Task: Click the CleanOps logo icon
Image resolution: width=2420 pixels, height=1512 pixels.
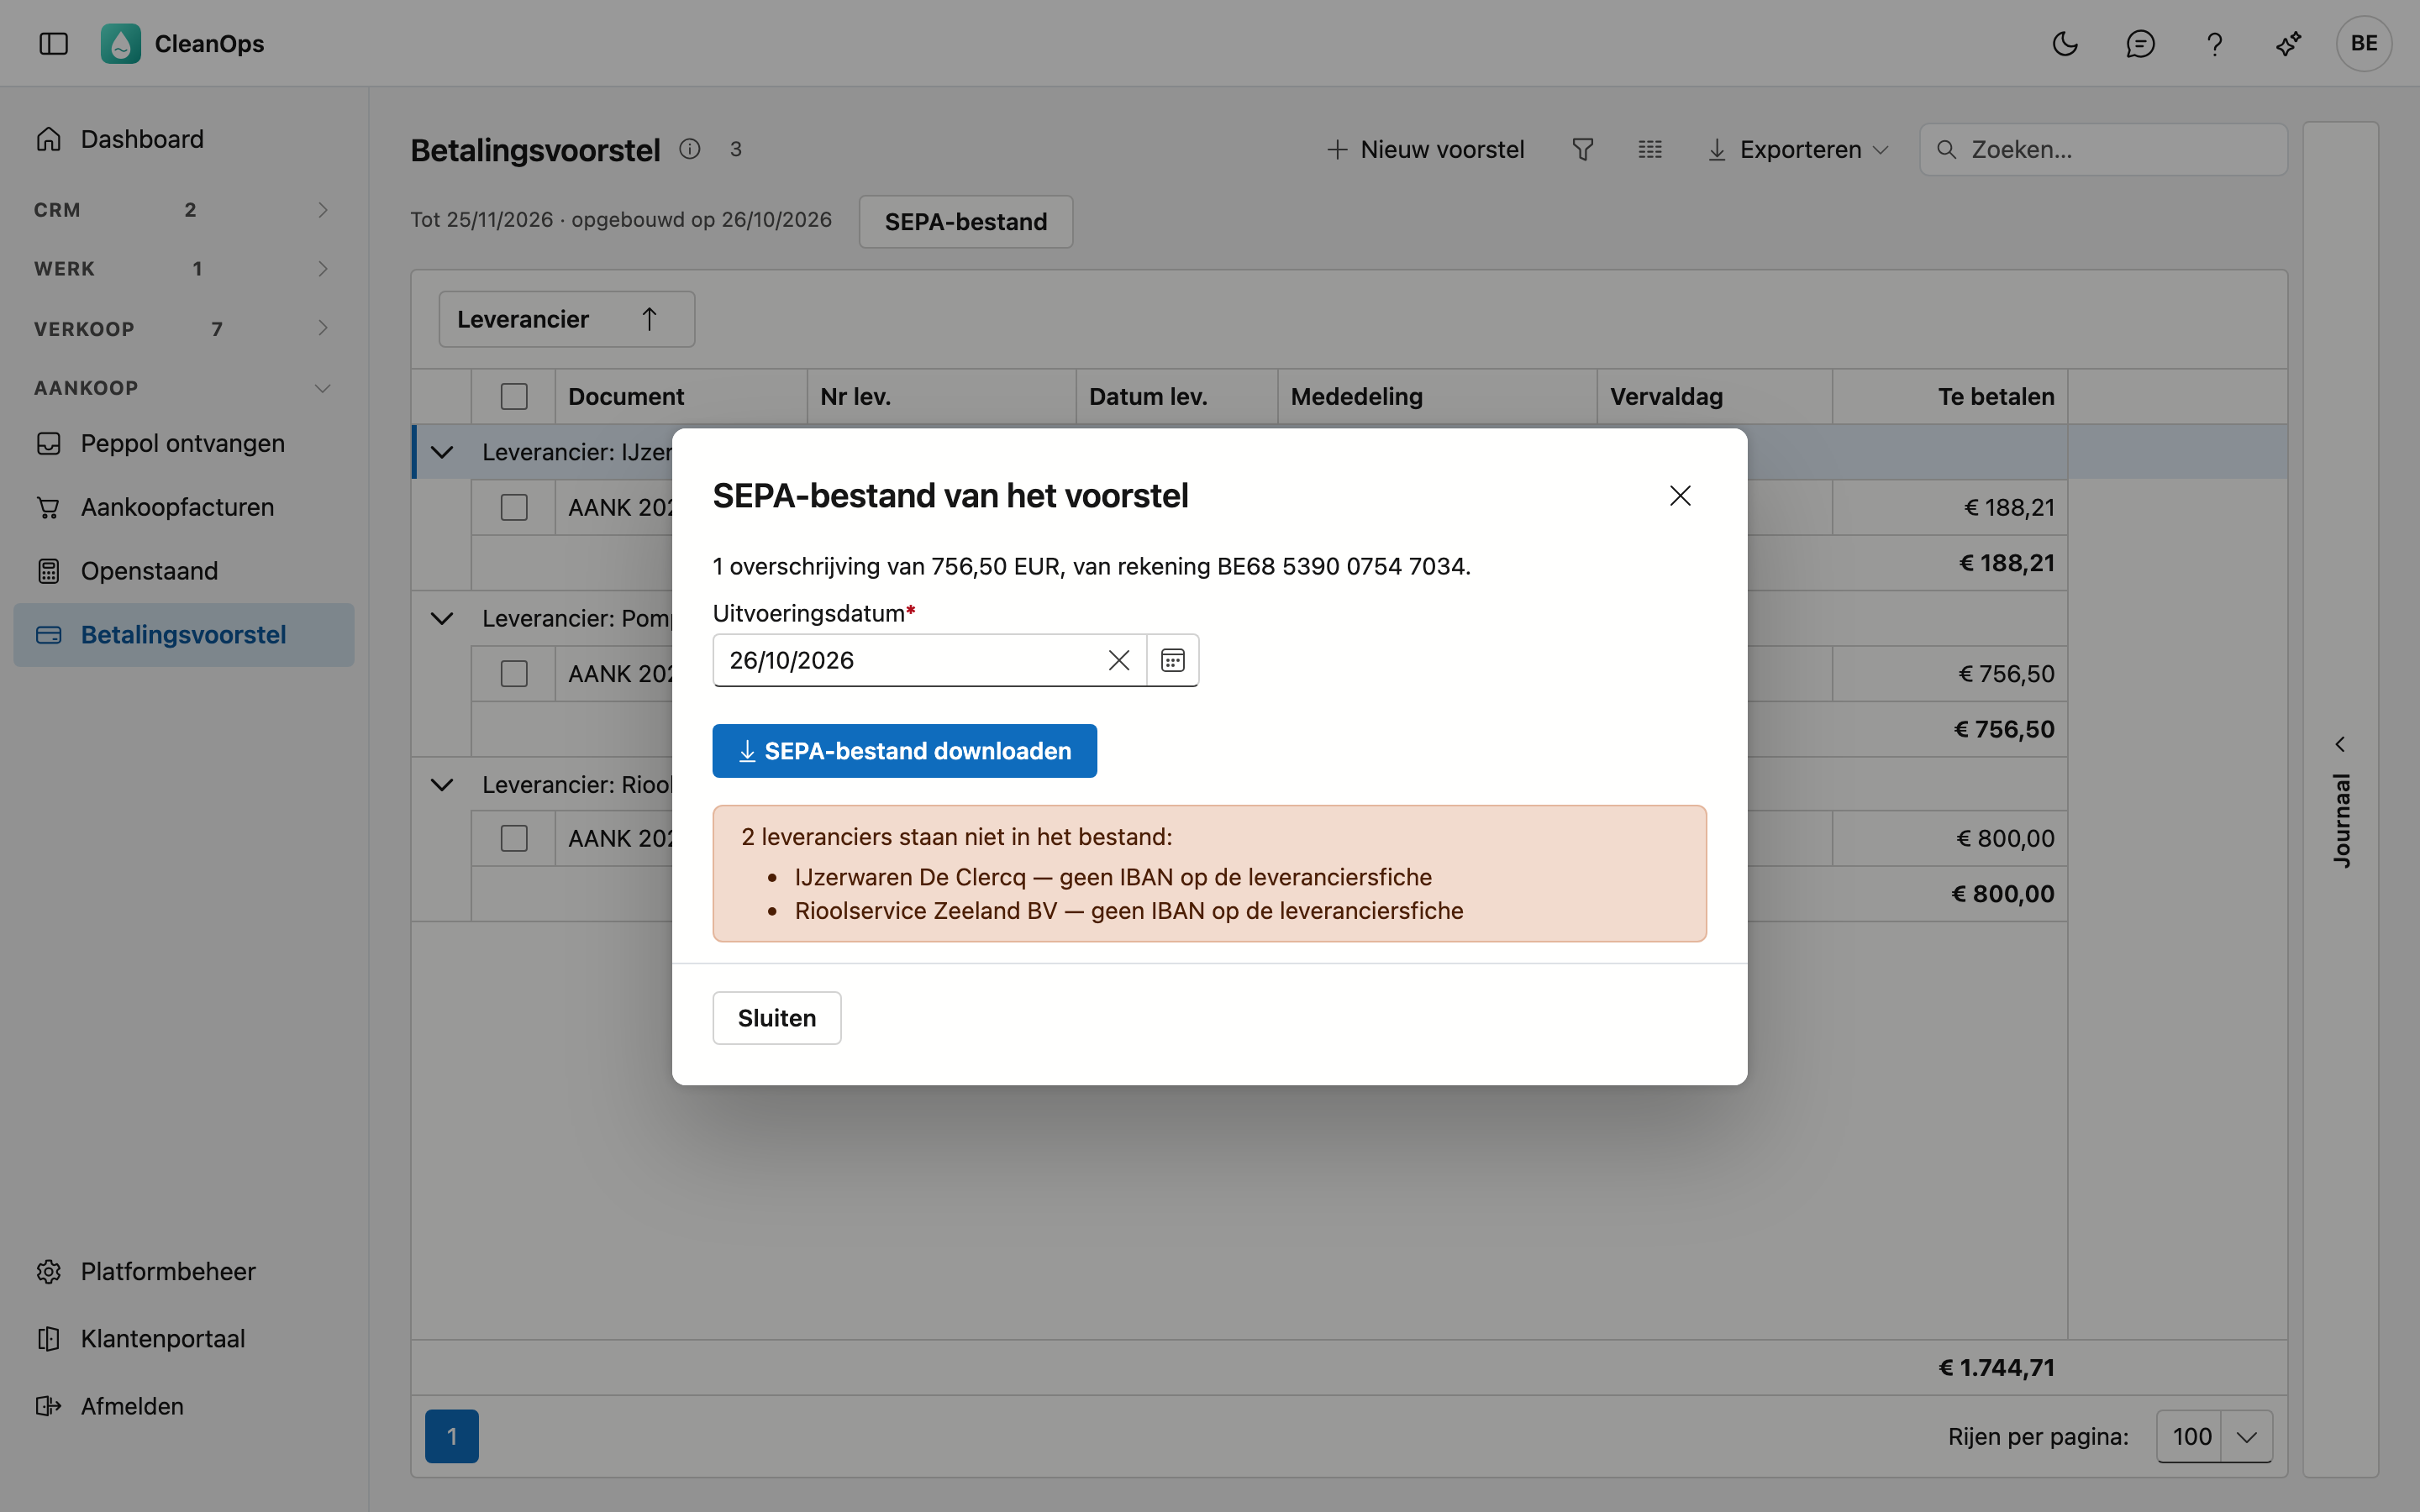Action: click(120, 44)
